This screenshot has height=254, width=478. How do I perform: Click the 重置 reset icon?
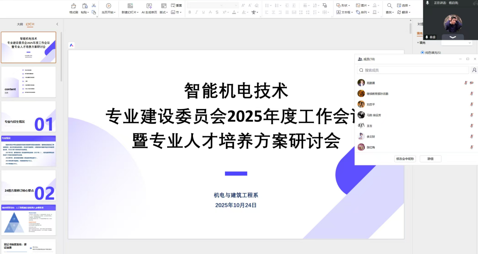176,5
